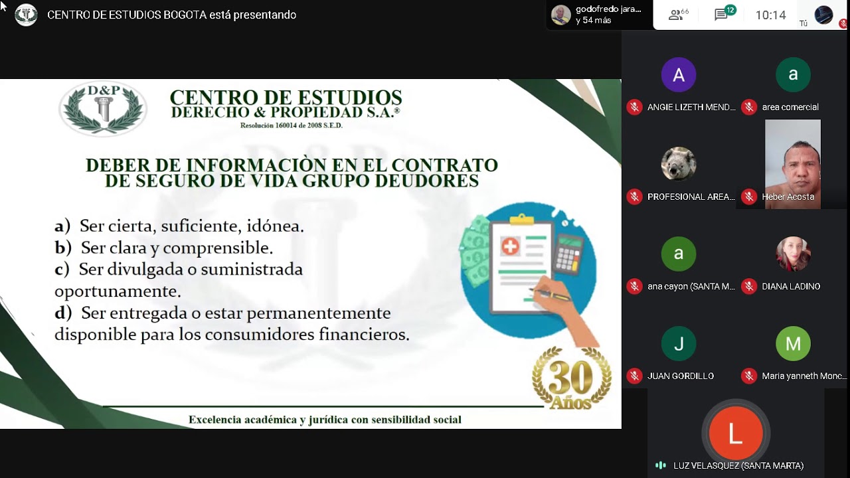Viewport: 850px width, 478px height.
Task: Click muted mic icon beside Maria yanneth
Action: tap(749, 376)
